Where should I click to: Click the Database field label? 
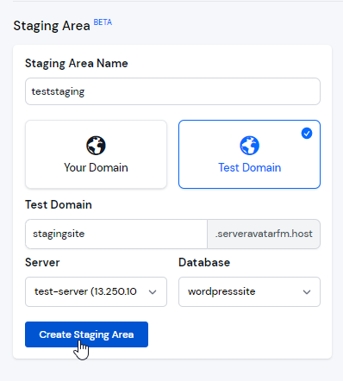tap(204, 262)
